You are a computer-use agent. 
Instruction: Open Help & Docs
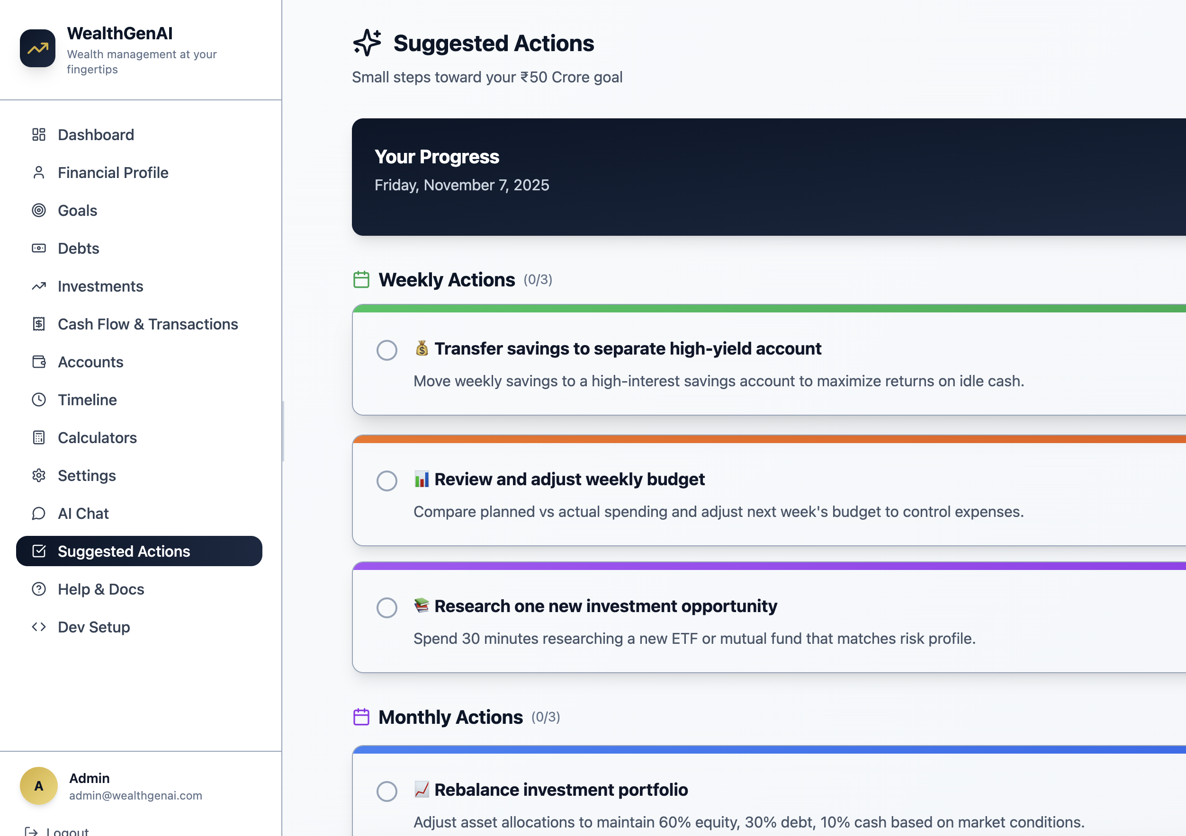(x=101, y=589)
